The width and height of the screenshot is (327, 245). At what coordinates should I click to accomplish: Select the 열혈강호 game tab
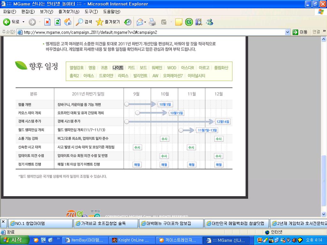(77, 68)
